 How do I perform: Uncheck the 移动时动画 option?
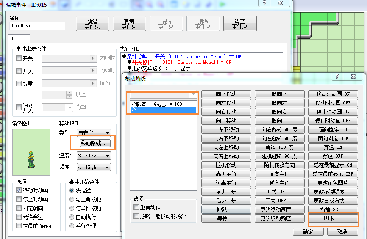[x=19, y=190]
